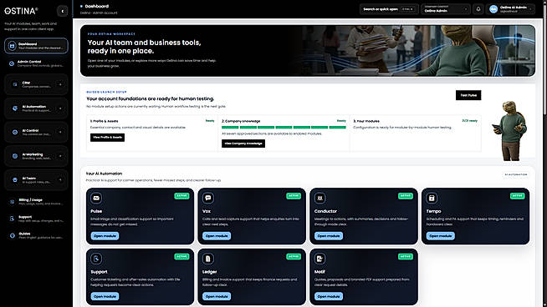Click the Search or quick open field
This screenshot has height=307, width=547.
pos(389,9)
